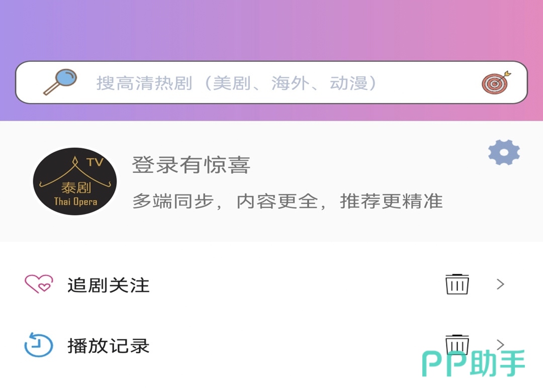The width and height of the screenshot is (543, 388).
Task: Open settings via the gear icon
Action: coord(504,152)
